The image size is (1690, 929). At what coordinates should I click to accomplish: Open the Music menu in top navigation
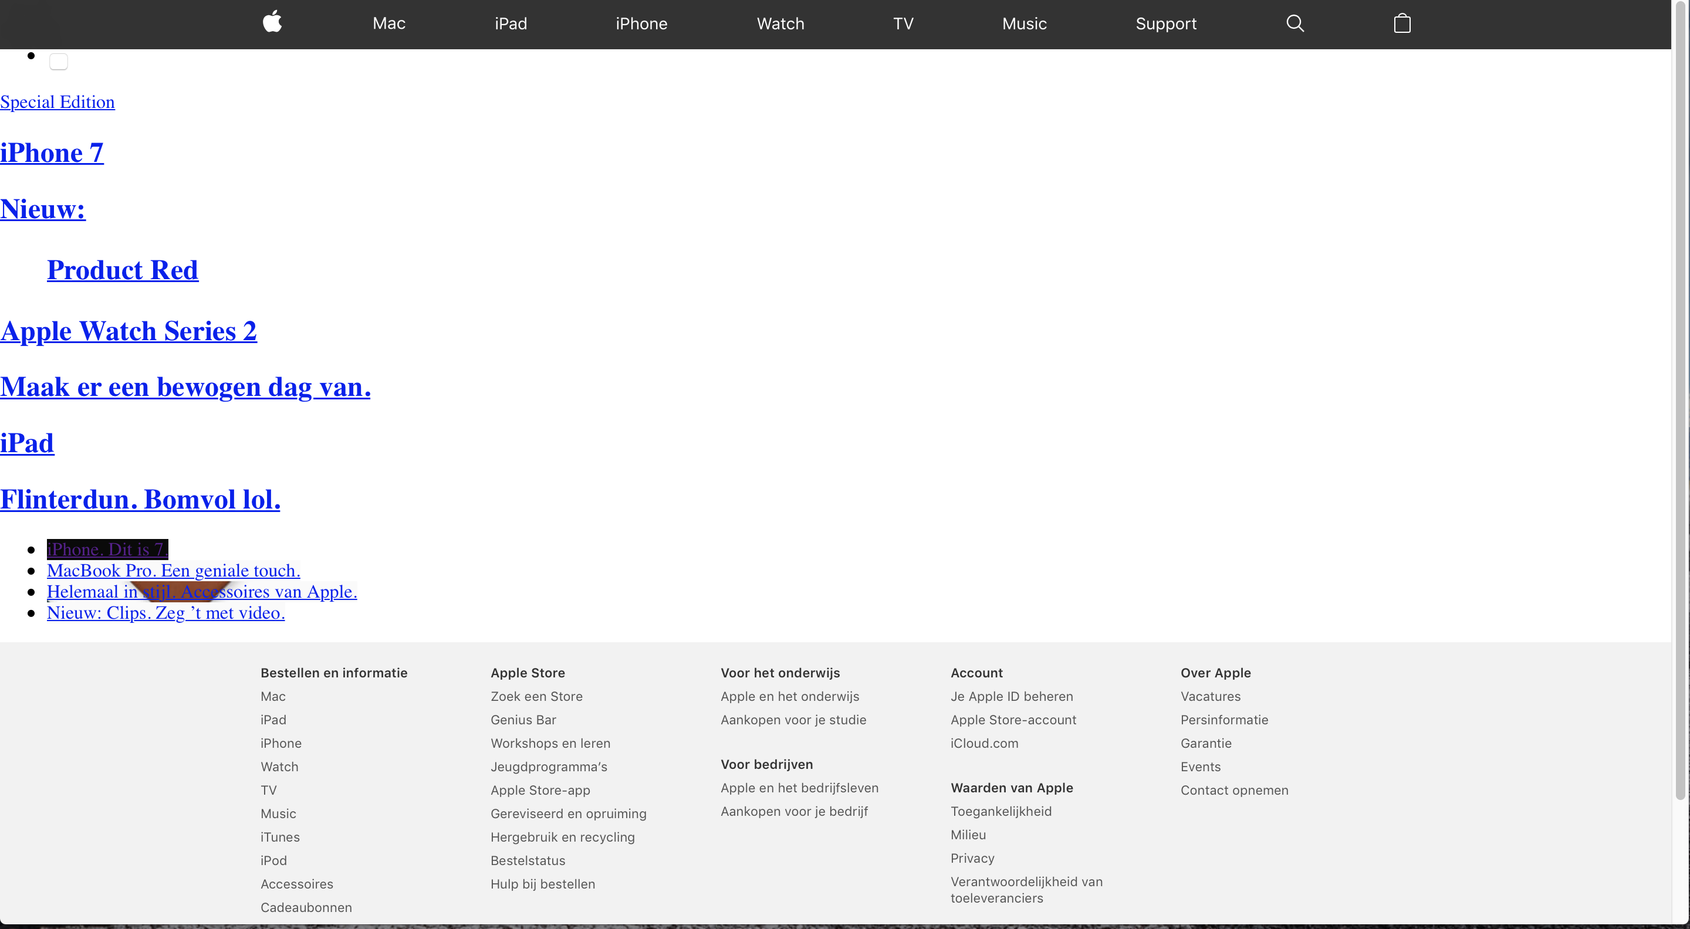point(1025,23)
